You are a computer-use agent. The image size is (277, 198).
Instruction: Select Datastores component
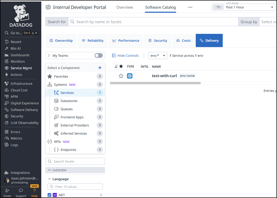75,101
